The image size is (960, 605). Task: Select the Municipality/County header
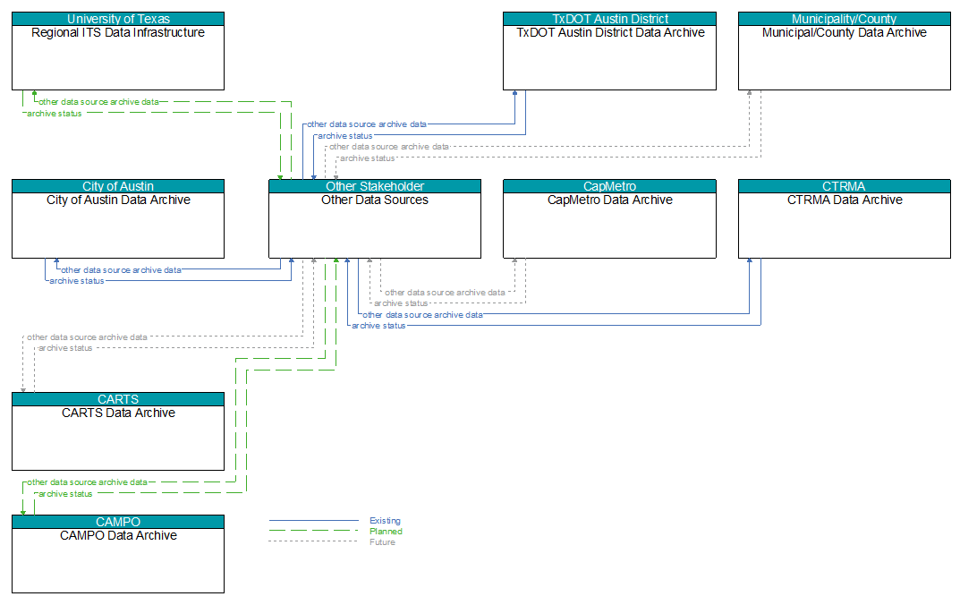[845, 19]
